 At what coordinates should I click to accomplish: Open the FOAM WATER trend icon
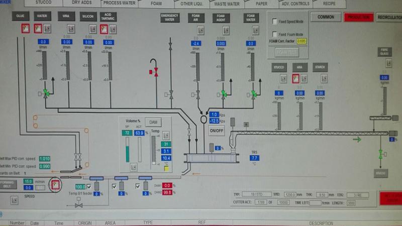coord(256,31)
